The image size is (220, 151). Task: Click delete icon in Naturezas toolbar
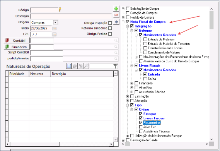coord(80,66)
